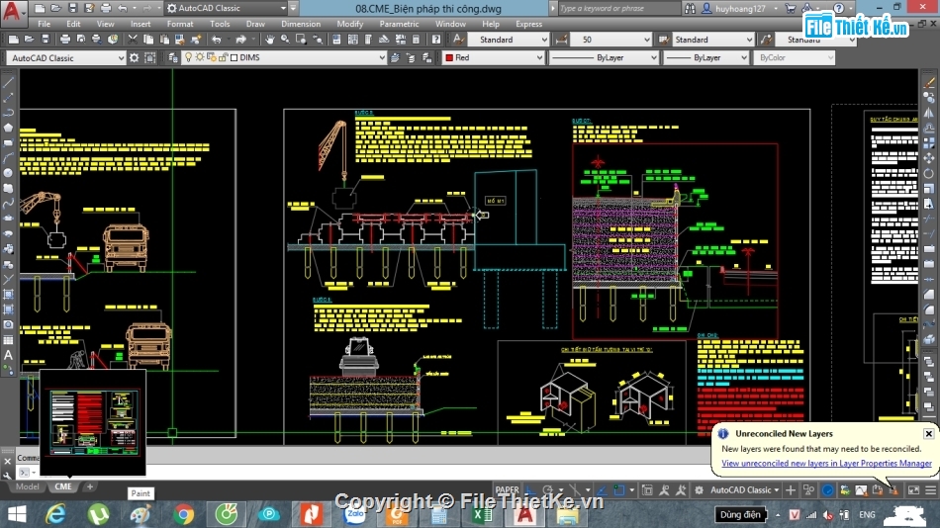This screenshot has width=940, height=528.
Task: Click the keyword search input field
Action: point(617,8)
